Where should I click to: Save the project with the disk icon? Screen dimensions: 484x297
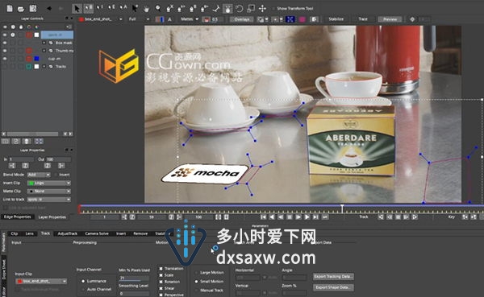pyautogui.click(x=33, y=8)
